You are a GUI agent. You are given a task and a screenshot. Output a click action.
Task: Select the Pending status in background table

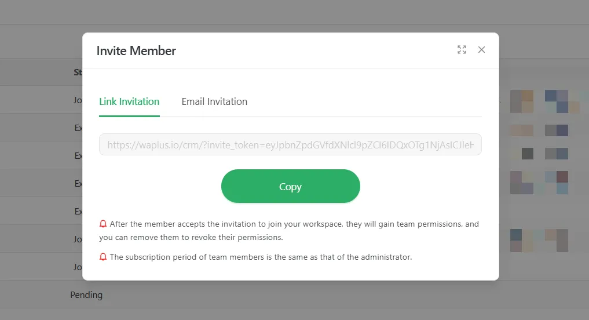[86, 295]
